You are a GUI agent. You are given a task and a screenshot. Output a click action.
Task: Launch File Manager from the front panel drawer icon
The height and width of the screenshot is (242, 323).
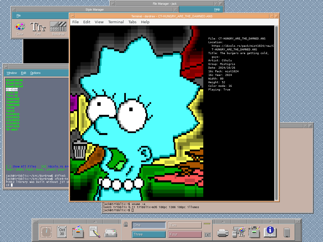(78, 232)
